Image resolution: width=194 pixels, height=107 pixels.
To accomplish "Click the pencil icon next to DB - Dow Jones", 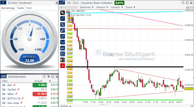I will pos(21,103).
